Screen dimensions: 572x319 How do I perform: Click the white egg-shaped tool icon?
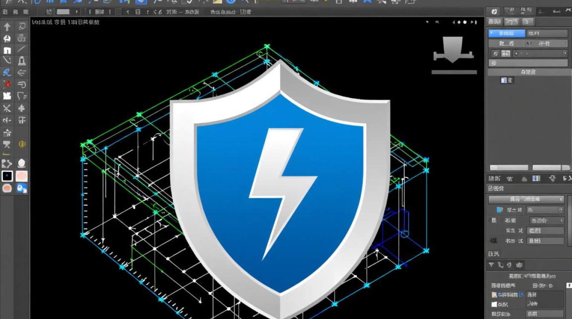click(x=22, y=163)
